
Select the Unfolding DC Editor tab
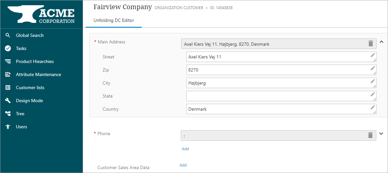click(x=114, y=20)
